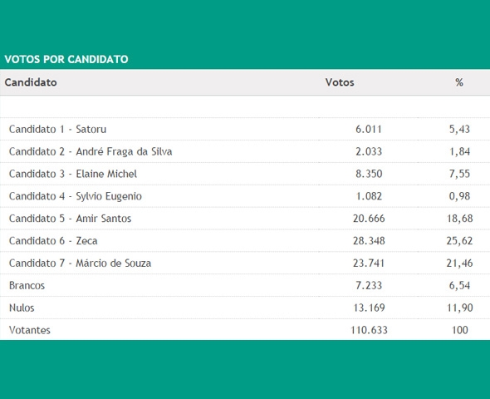The height and width of the screenshot is (399, 490).
Task: Select the 25,62 percentage value
Action: [459, 240]
